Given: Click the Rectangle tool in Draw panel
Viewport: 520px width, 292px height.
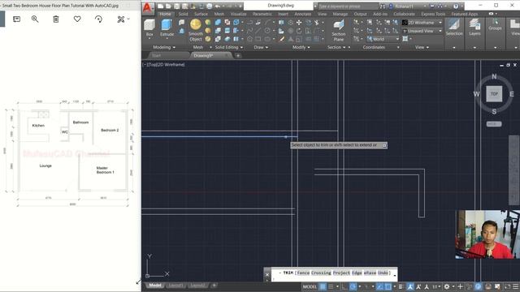Looking at the screenshot, I should (x=258, y=39).
